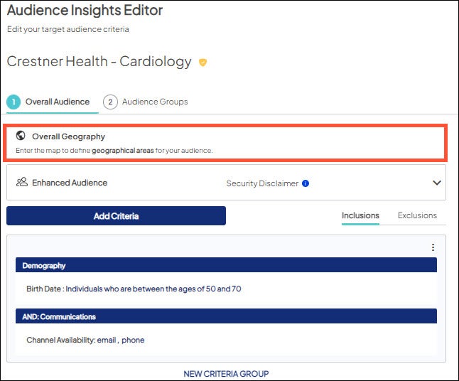Expand the Enhanced Audience section chevron

point(437,183)
